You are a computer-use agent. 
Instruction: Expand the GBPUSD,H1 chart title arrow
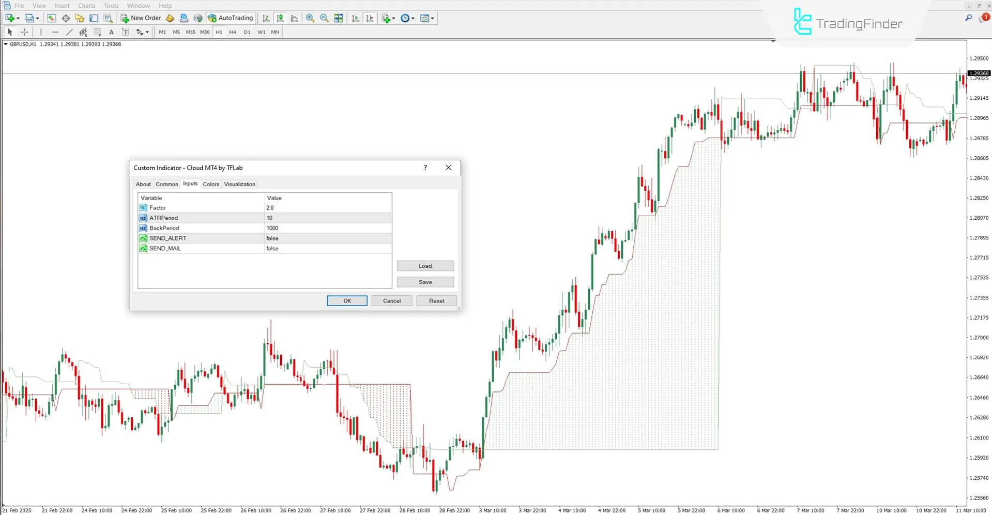point(6,44)
